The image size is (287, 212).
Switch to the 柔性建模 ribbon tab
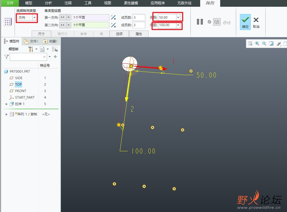click(131, 3)
